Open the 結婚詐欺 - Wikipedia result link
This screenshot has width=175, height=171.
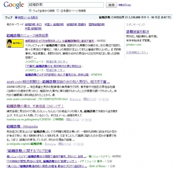click(22, 126)
